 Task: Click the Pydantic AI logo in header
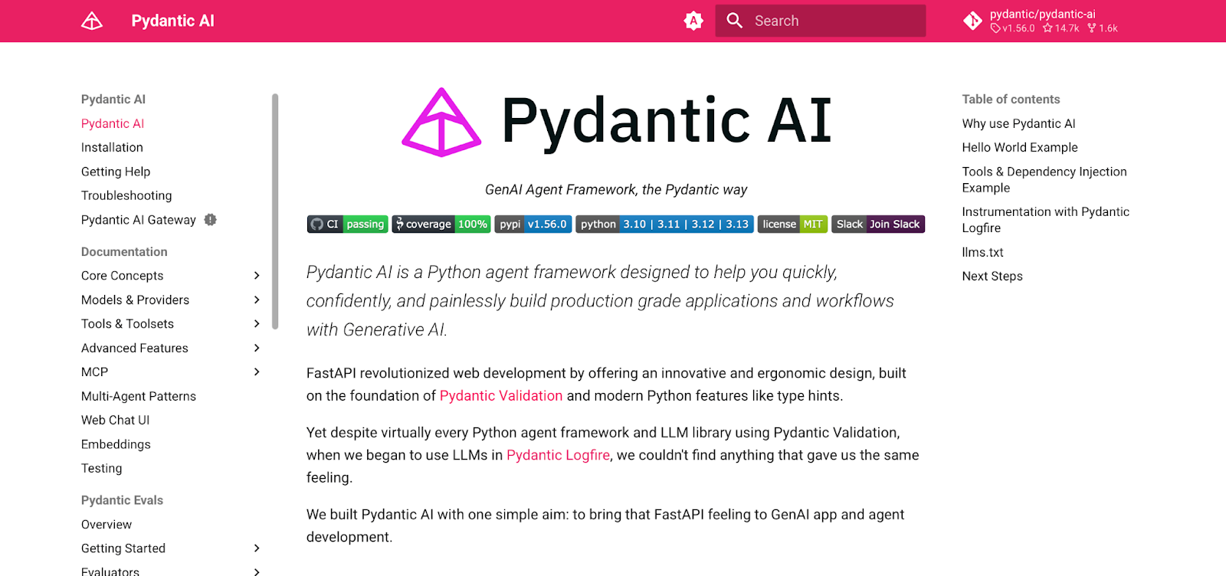pyautogui.click(x=92, y=21)
